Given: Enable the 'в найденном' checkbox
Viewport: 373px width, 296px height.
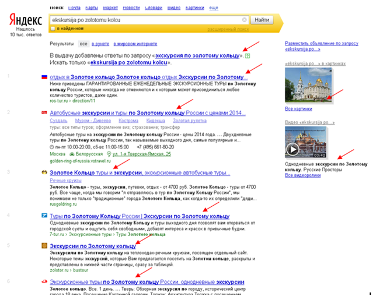Looking at the screenshot, I should [53, 28].
